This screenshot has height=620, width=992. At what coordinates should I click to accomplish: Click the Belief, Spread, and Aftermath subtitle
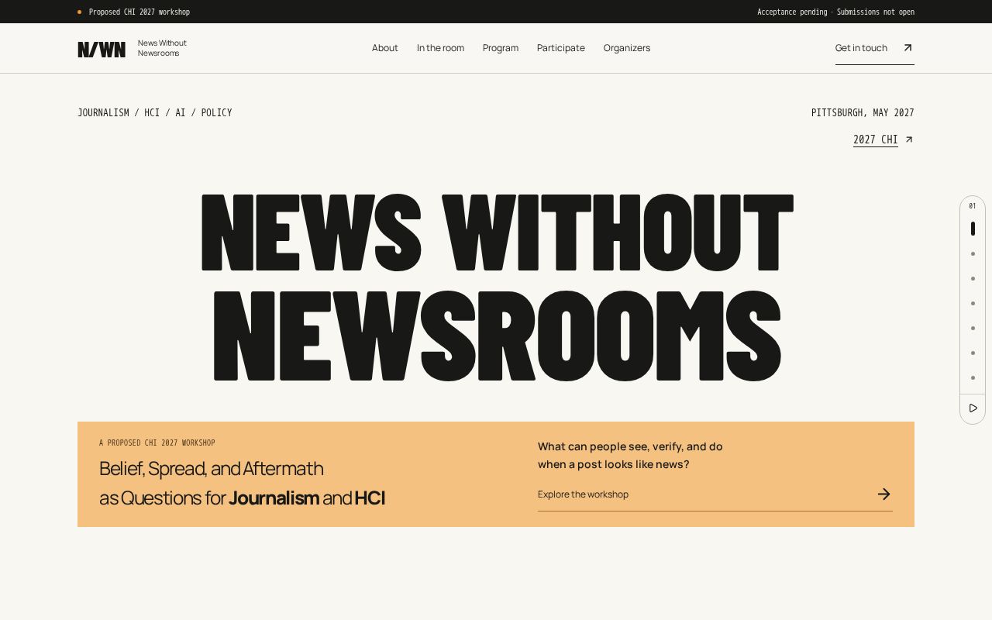click(x=242, y=483)
